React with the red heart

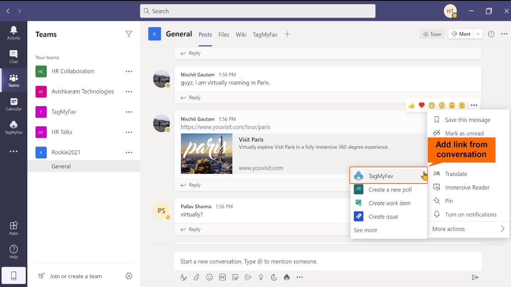(x=422, y=105)
